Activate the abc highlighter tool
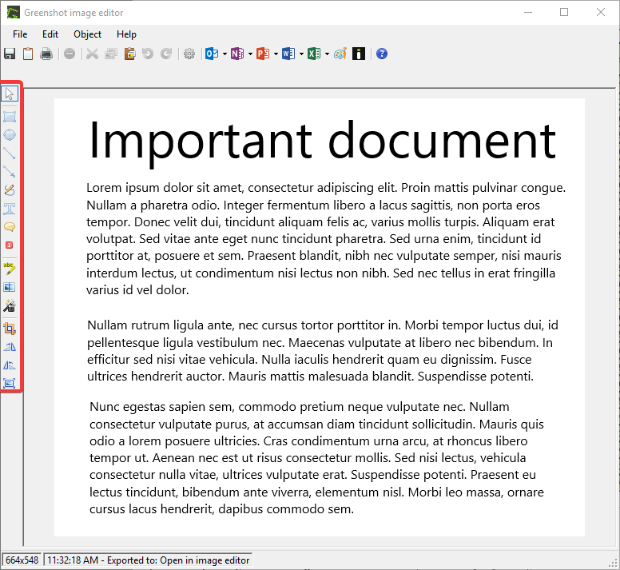620x570 pixels. click(x=10, y=267)
